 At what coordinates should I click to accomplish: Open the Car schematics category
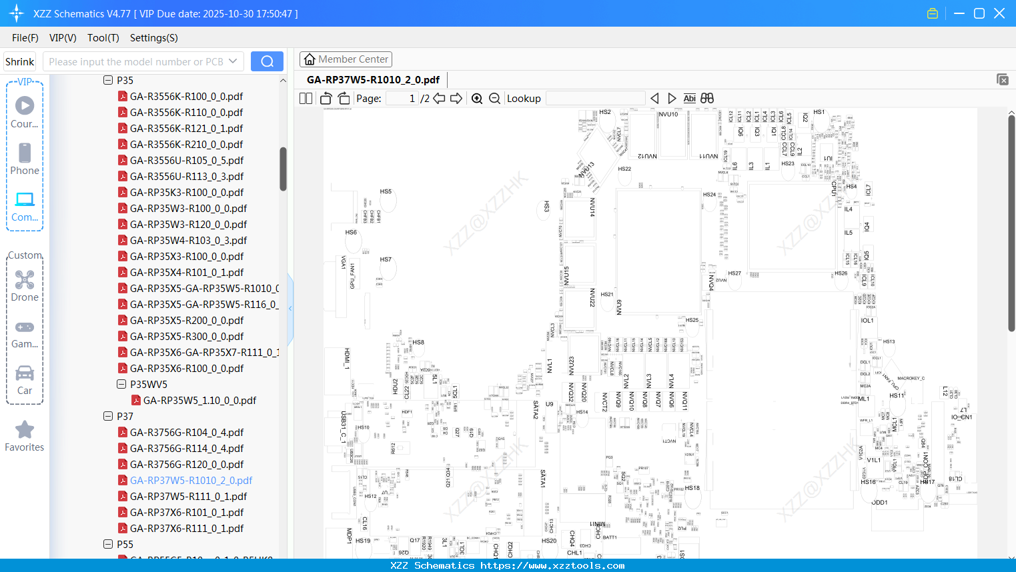[25, 380]
